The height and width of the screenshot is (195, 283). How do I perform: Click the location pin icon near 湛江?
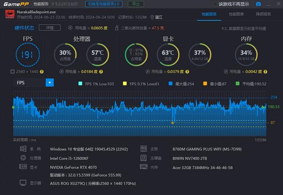152,17
